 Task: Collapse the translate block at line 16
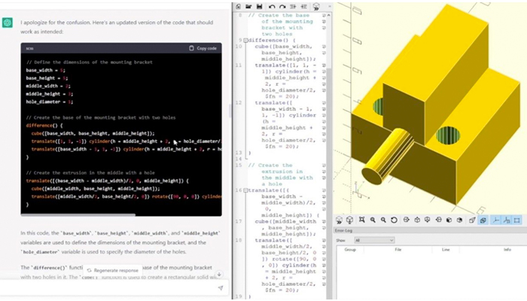pyautogui.click(x=245, y=190)
